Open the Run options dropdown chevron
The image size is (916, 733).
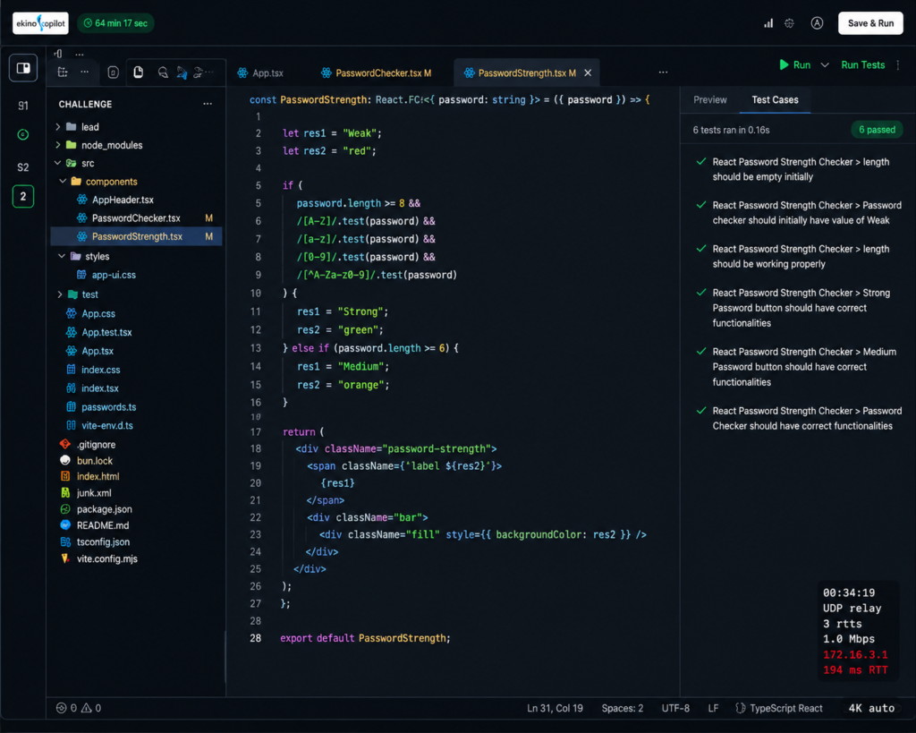(825, 64)
